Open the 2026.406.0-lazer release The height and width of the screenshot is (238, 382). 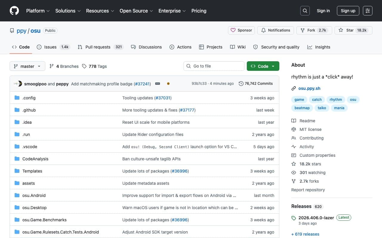click(316, 218)
